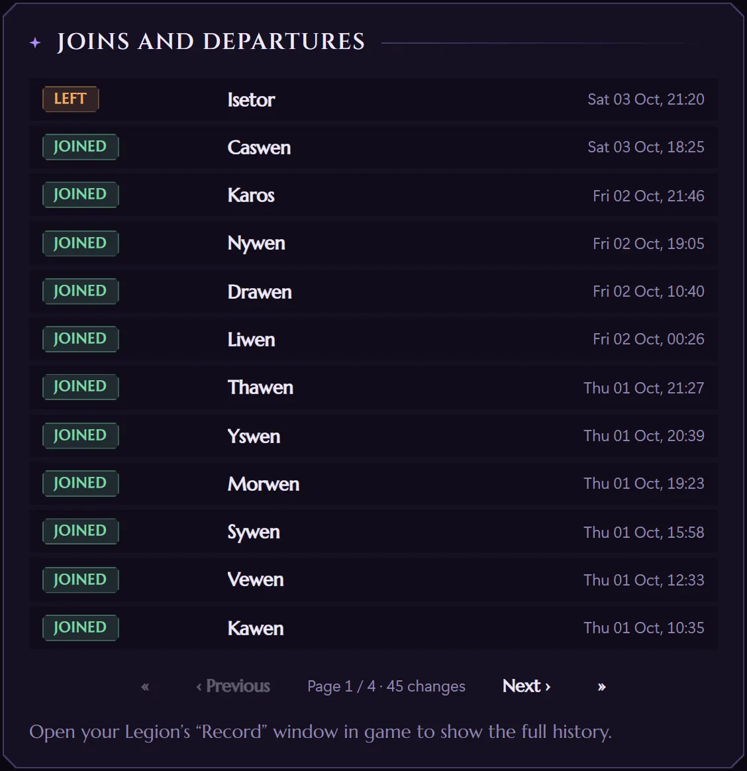This screenshot has width=747, height=771.
Task: Select the Vewen row timestamp Thu 01 Oct, 12:33
Action: coord(644,580)
